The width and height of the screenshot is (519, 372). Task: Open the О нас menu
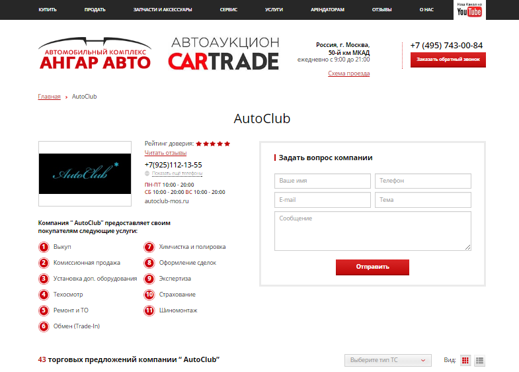tap(426, 10)
